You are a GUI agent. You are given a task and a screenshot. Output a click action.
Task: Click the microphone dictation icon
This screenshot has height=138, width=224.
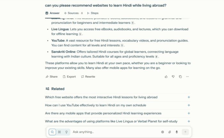pos(177,132)
